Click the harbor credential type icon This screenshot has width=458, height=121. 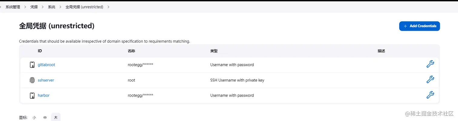32,95
